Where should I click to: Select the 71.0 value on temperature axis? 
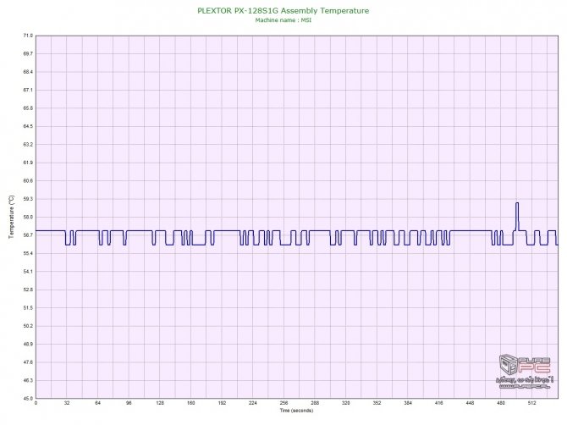[x=28, y=36]
